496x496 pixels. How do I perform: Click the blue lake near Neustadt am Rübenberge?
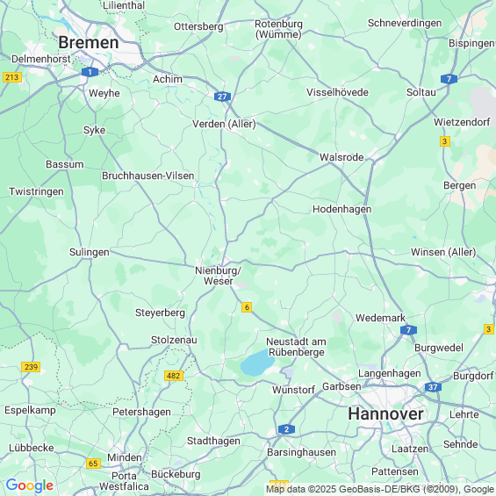pyautogui.click(x=257, y=363)
